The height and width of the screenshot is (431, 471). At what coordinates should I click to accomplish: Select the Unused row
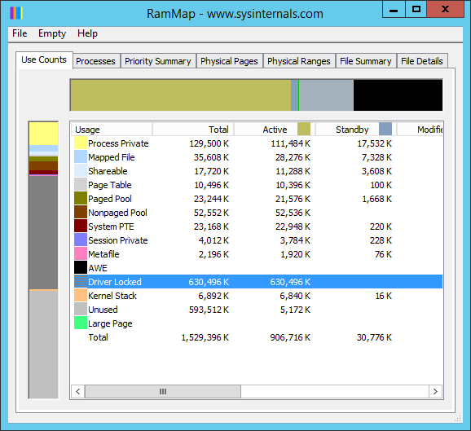point(257,310)
